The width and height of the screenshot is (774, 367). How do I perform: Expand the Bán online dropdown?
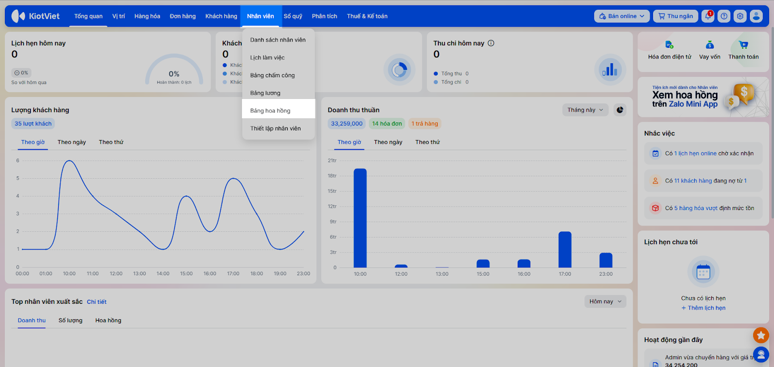coord(622,16)
